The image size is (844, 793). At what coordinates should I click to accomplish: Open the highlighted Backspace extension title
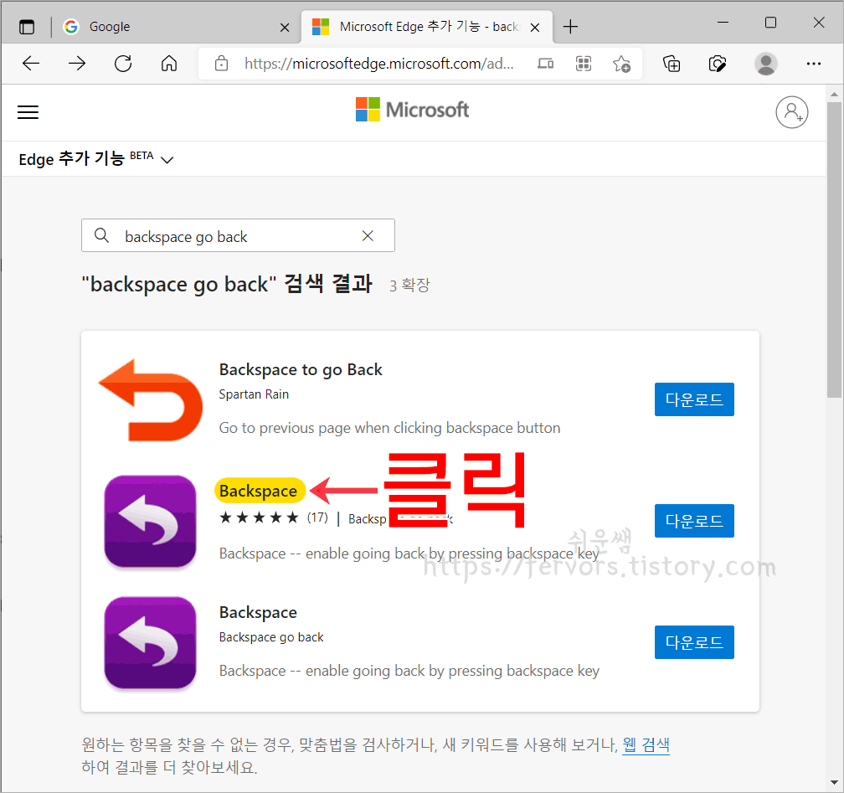pyautogui.click(x=259, y=491)
